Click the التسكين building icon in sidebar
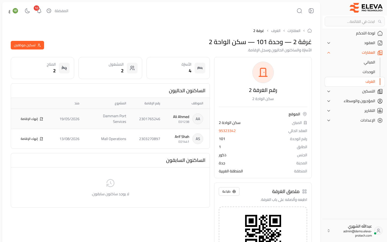Viewport: 387px width, 242px height. 380,91
